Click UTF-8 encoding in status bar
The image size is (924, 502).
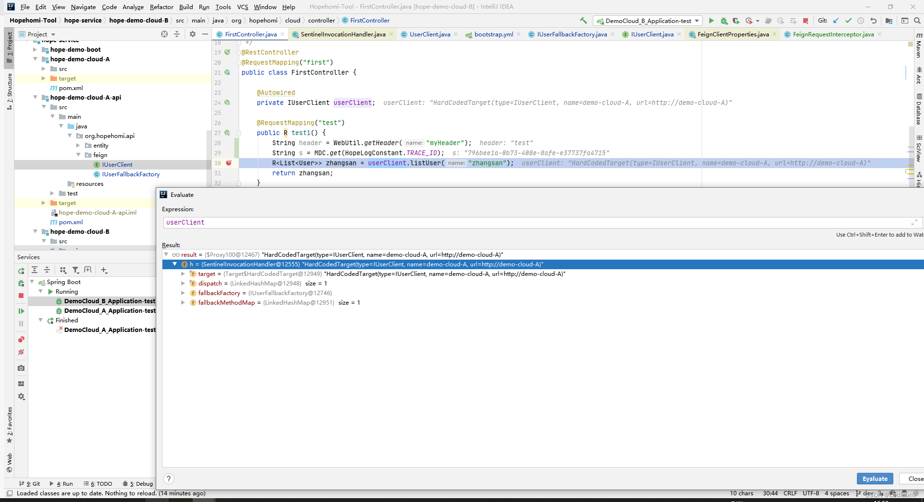click(811, 493)
